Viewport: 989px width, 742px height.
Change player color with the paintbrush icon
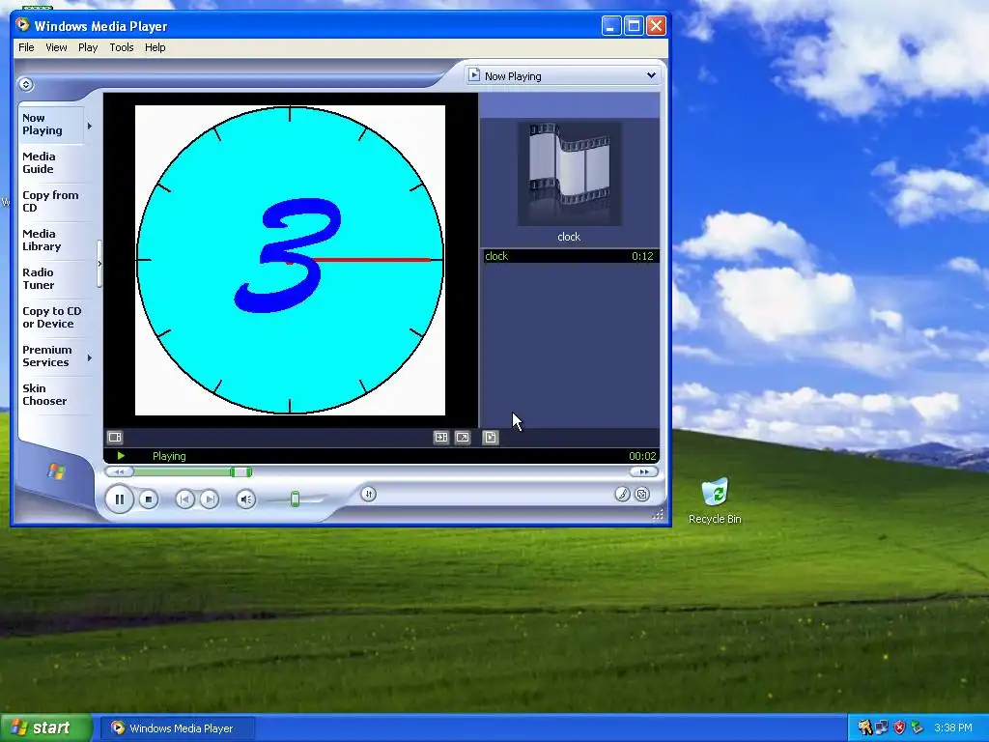click(x=622, y=494)
